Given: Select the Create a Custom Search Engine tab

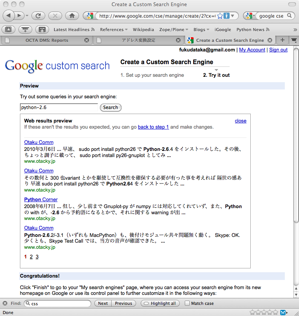Looking at the screenshot, I should tap(230, 40).
